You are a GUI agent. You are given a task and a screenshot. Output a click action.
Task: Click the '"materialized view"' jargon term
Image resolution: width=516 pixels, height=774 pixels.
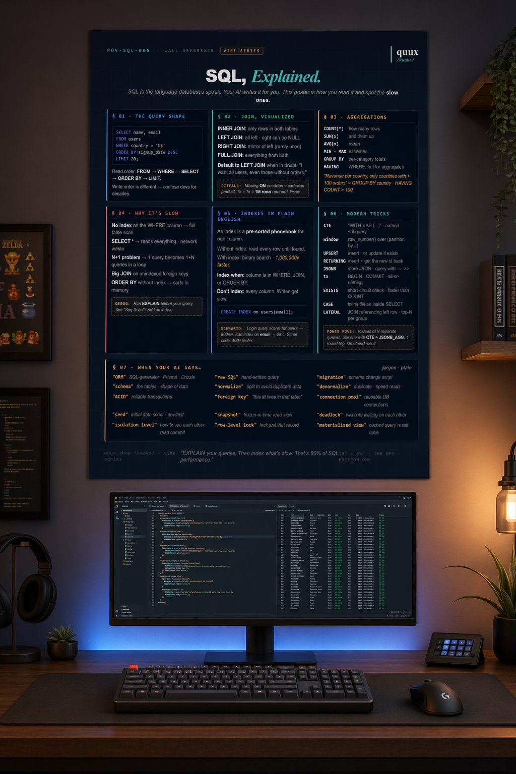(x=342, y=425)
